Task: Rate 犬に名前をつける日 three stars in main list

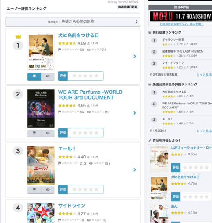Action: pyautogui.click(x=85, y=76)
